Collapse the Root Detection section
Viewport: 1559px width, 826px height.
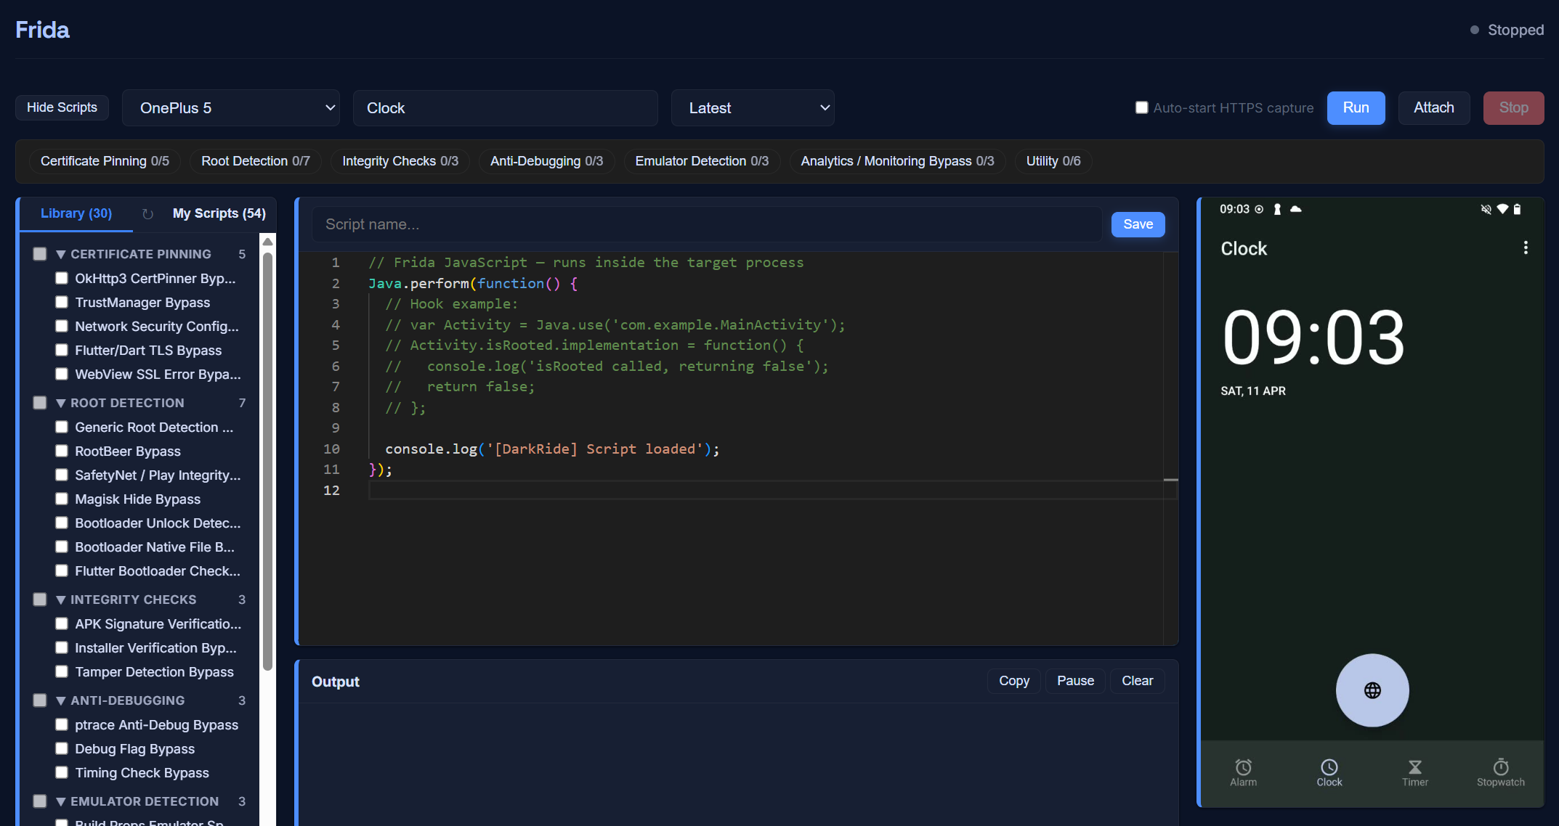61,404
